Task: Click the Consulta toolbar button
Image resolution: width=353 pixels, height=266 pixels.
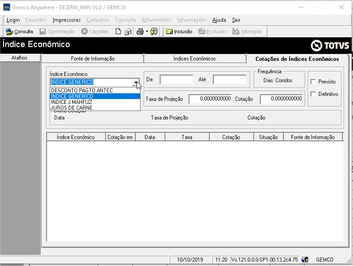Action: tap(20, 32)
